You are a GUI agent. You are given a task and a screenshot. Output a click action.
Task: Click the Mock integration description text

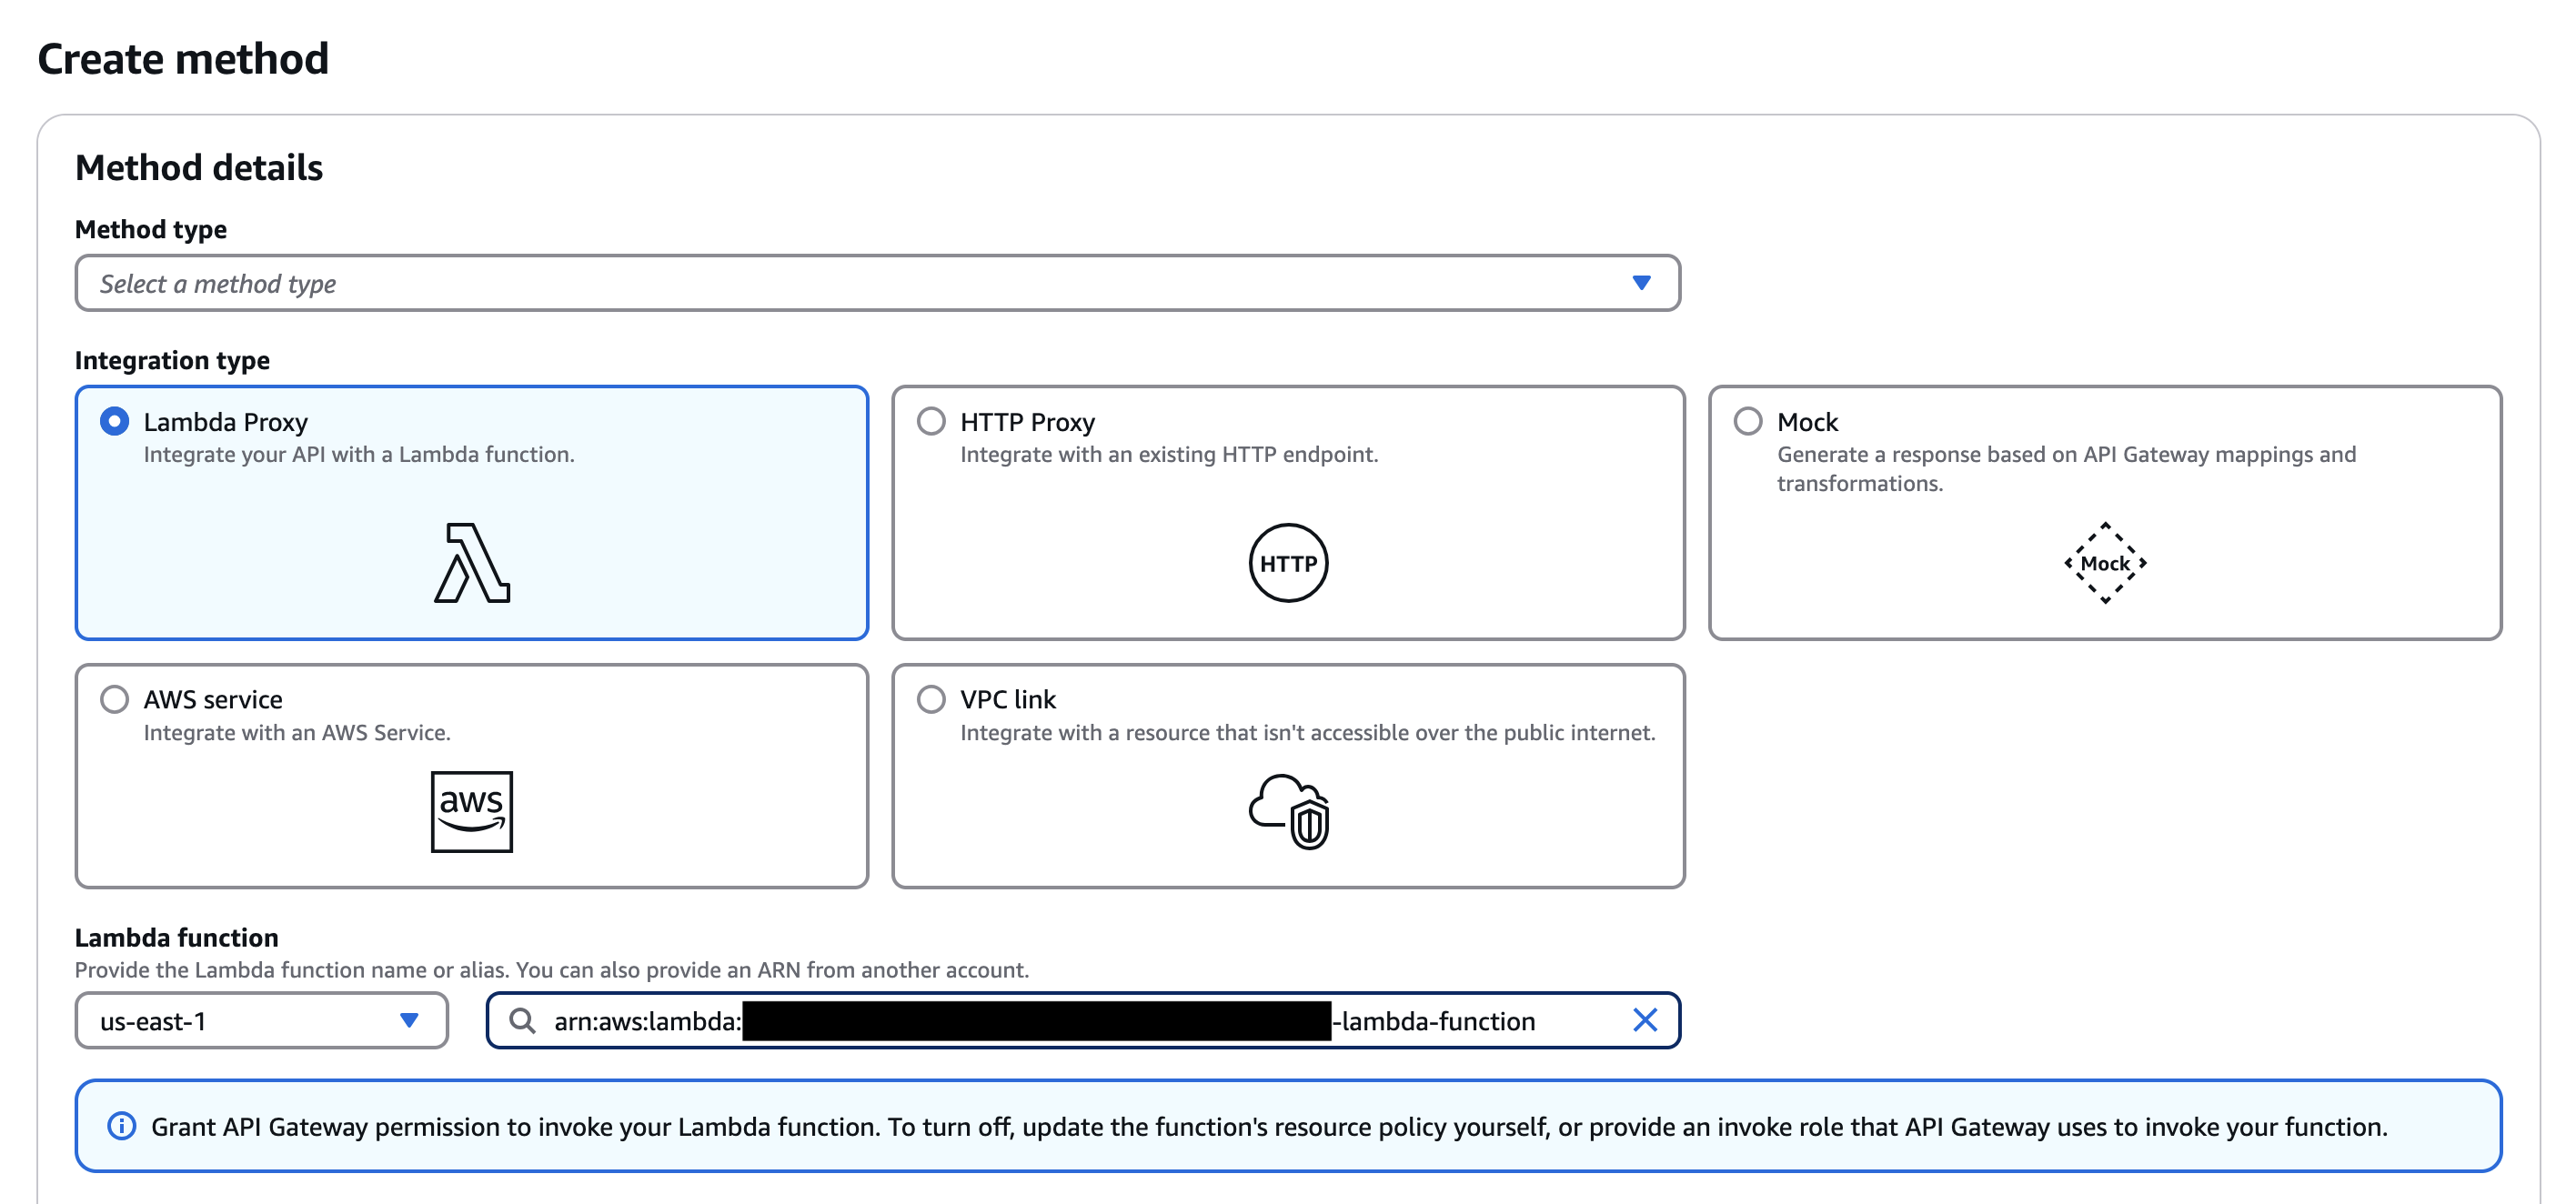[2065, 468]
